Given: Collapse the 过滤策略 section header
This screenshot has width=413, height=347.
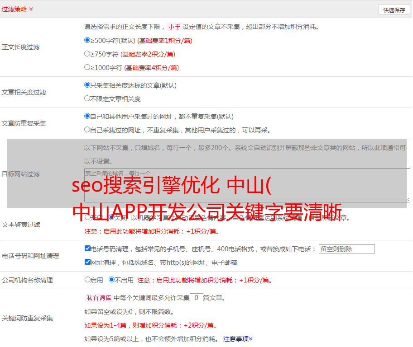Looking at the screenshot, I should click(17, 9).
